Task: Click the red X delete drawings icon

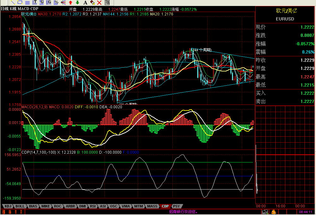Action: click(x=99, y=2)
